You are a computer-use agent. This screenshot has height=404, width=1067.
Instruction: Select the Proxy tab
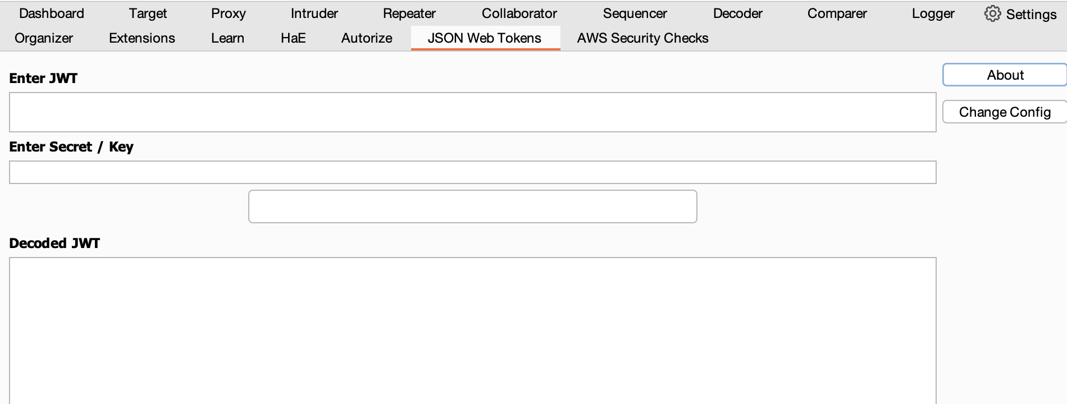coord(228,13)
